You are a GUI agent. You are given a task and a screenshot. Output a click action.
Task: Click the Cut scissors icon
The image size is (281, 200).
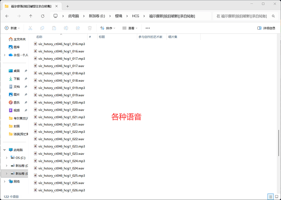point(30,28)
